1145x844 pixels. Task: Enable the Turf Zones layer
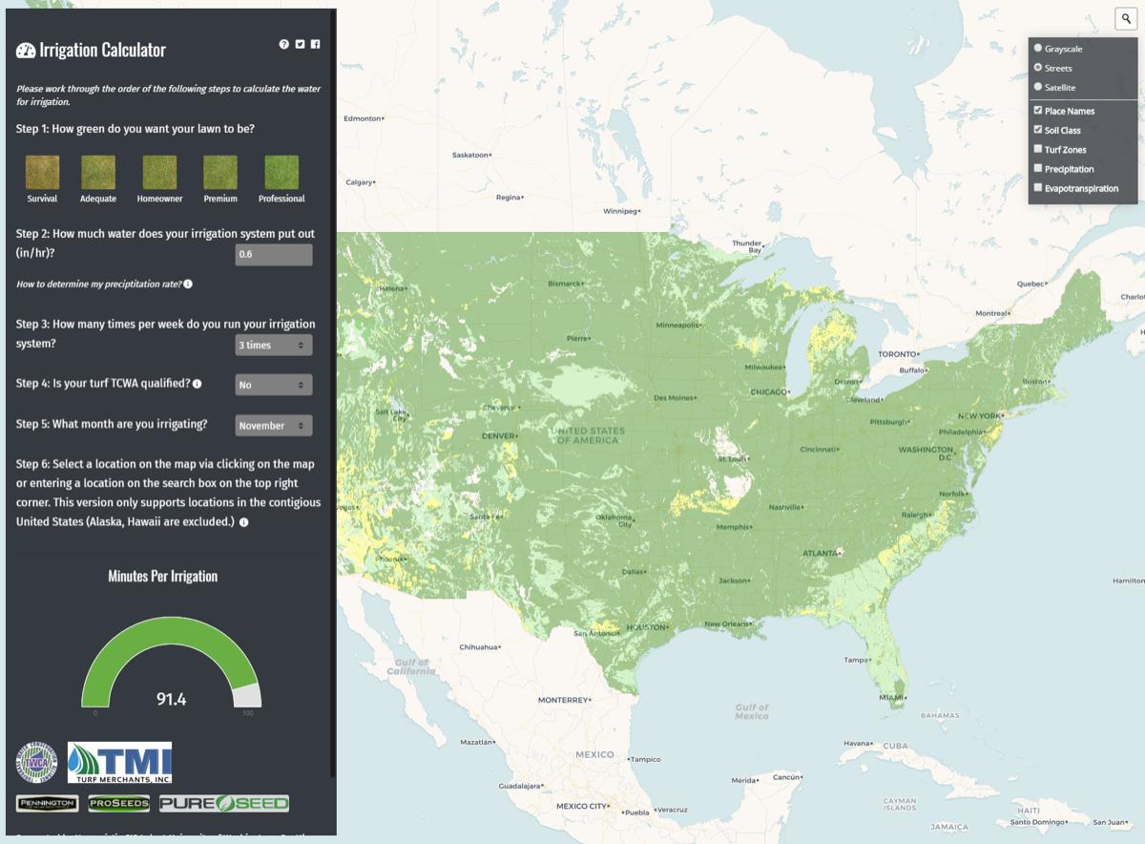tap(1038, 149)
